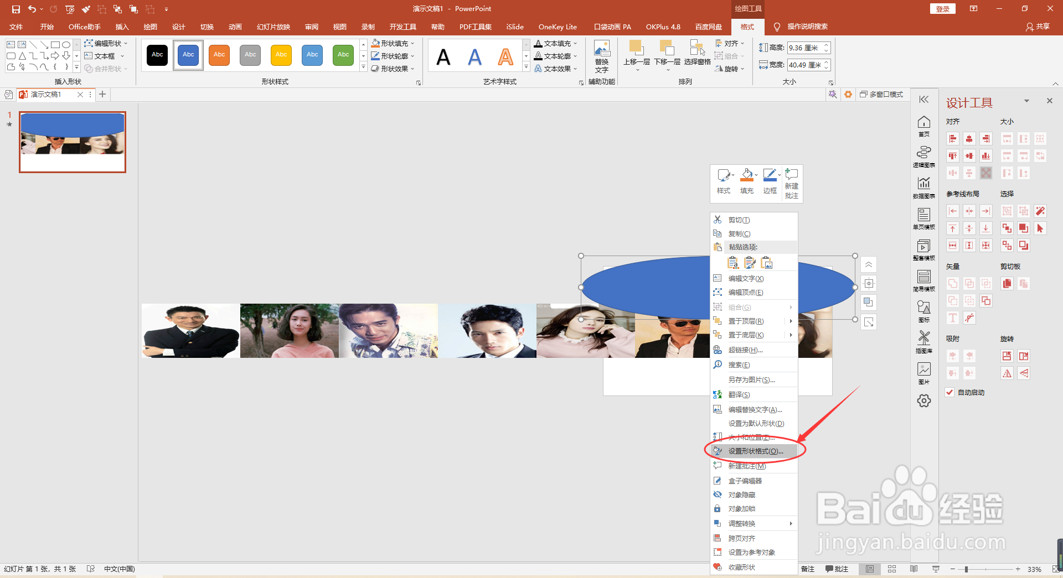Click the Normal view icon in the status bar
The image size is (1063, 578).
click(x=870, y=569)
